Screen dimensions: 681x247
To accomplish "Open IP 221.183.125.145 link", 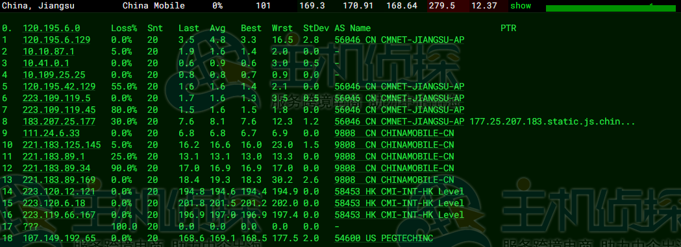I will pos(62,145).
